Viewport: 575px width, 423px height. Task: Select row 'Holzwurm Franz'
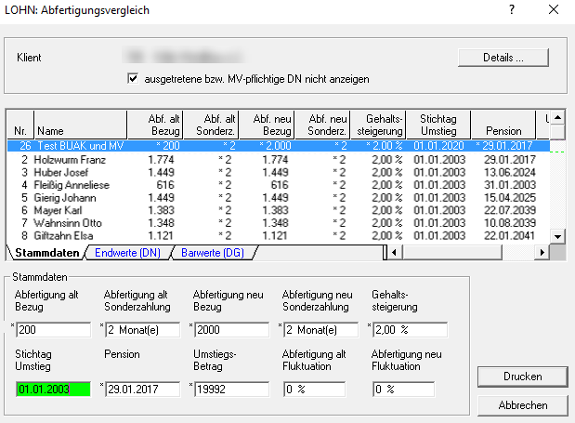(x=279, y=160)
